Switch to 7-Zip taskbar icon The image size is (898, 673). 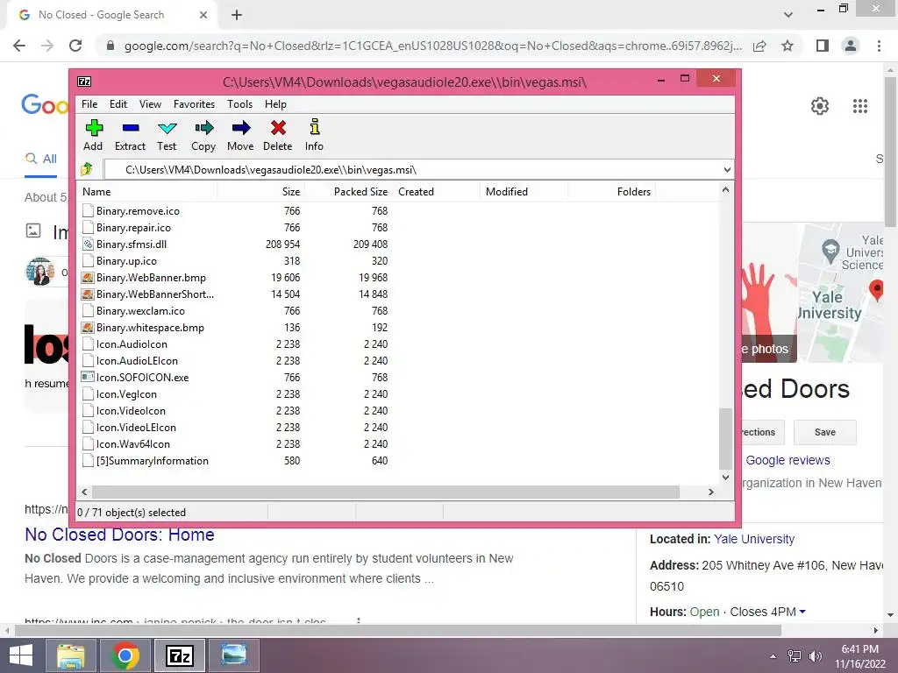(180, 655)
